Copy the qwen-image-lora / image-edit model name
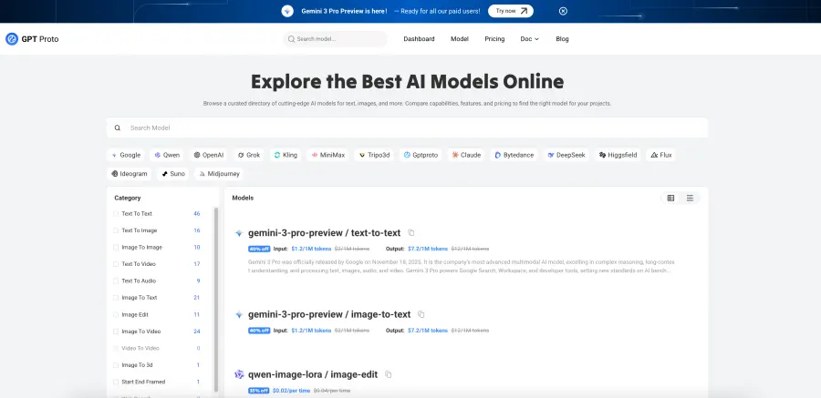Viewport: 821px width, 398px height. 389,374
